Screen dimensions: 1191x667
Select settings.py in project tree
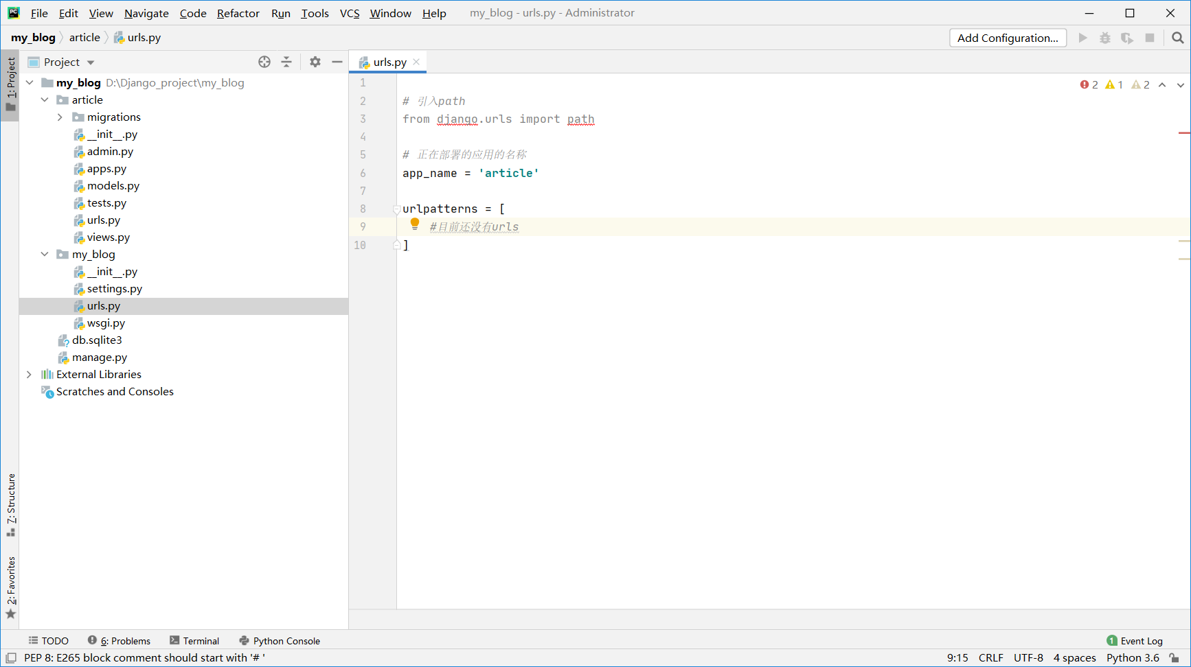(114, 288)
